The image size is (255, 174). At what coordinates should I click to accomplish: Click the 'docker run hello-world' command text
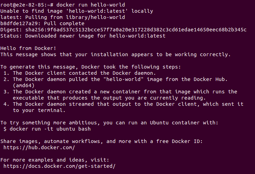coord(90,5)
